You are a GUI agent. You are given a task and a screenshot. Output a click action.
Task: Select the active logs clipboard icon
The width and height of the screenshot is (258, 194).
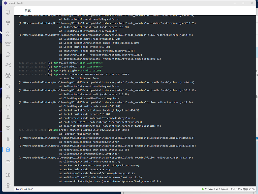8,149
